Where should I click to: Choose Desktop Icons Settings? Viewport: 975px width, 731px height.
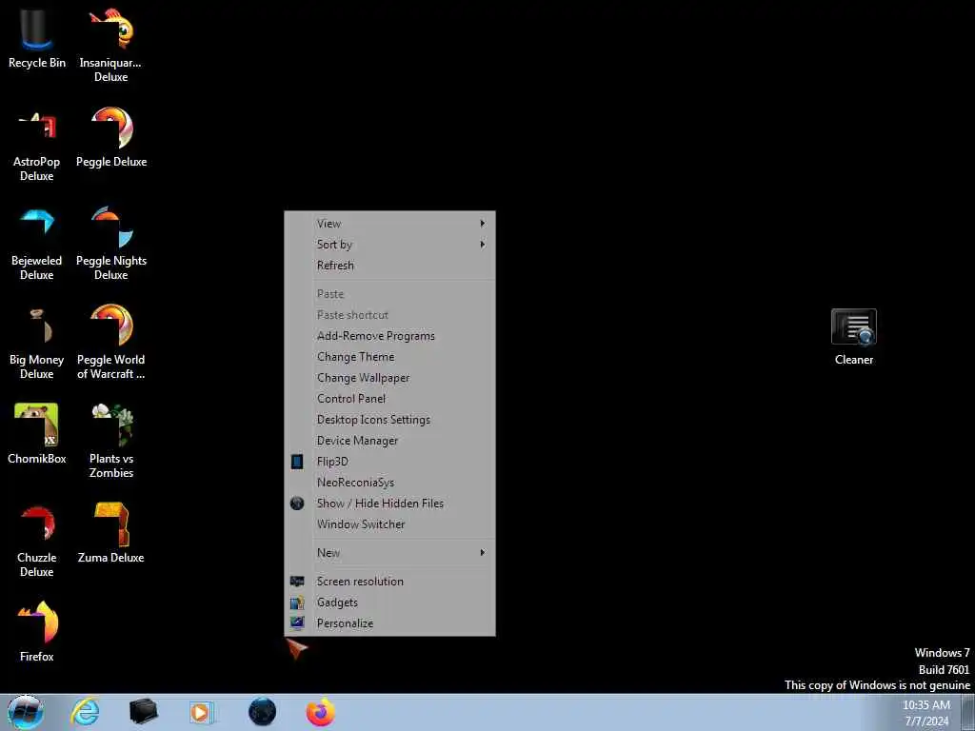[x=389, y=420]
